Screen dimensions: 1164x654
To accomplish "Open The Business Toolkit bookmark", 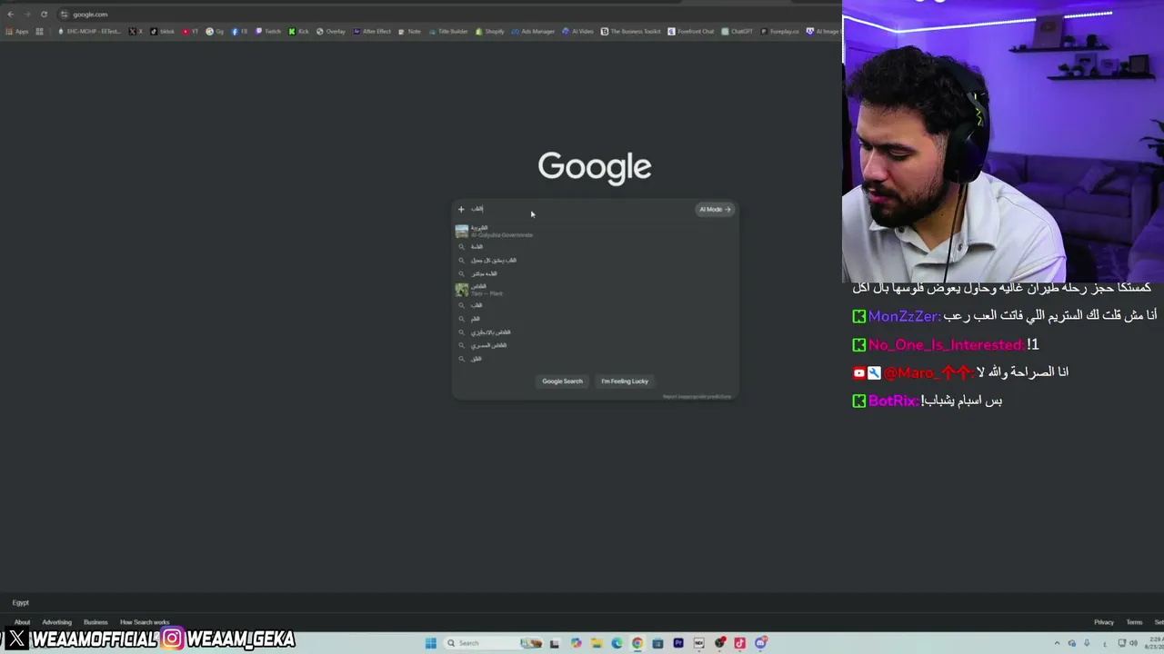I will click(631, 32).
